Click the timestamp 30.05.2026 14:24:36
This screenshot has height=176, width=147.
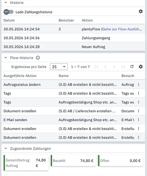coord(21,38)
